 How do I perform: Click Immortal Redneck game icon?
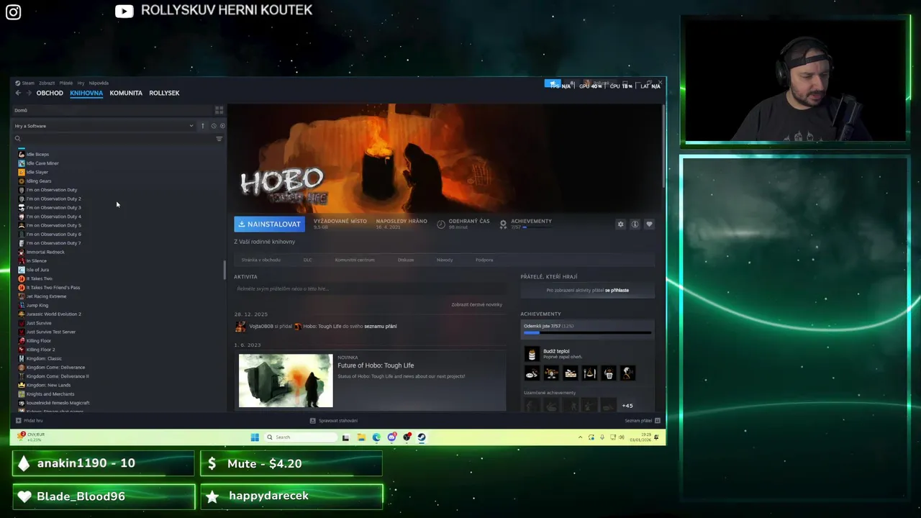tap(21, 252)
